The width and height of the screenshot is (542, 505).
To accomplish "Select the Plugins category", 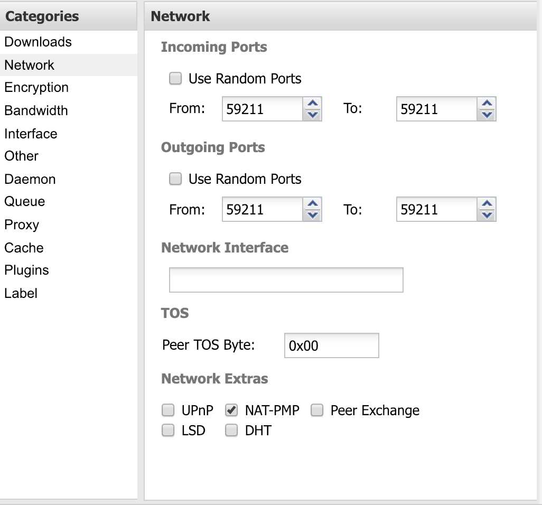I will (26, 270).
